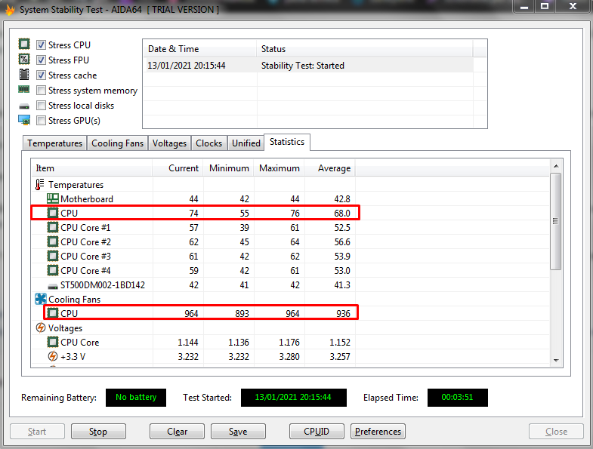Click the Maximum column header

(280, 168)
